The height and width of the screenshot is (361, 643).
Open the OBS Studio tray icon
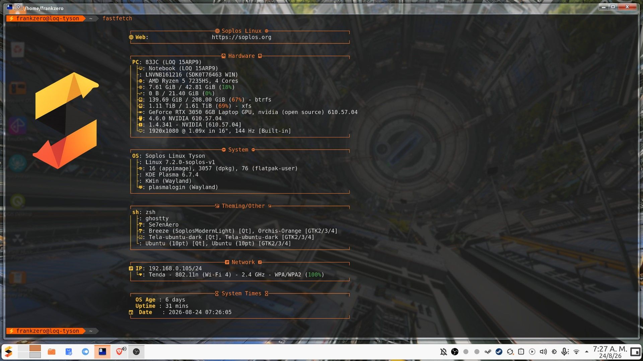pos(455,352)
